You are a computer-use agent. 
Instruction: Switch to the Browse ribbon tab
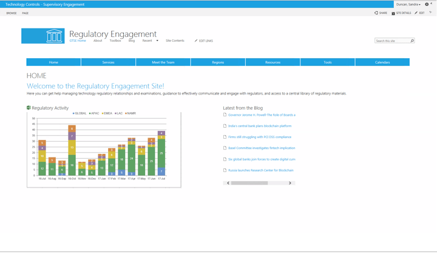coord(12,13)
